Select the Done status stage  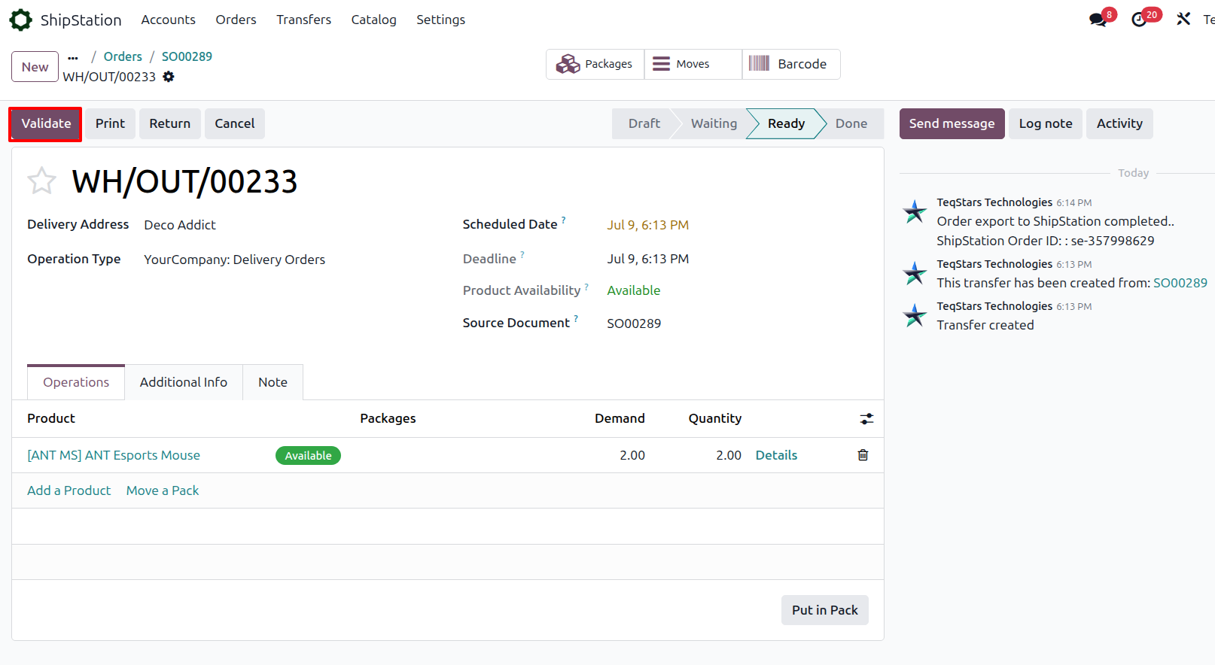[x=851, y=123]
